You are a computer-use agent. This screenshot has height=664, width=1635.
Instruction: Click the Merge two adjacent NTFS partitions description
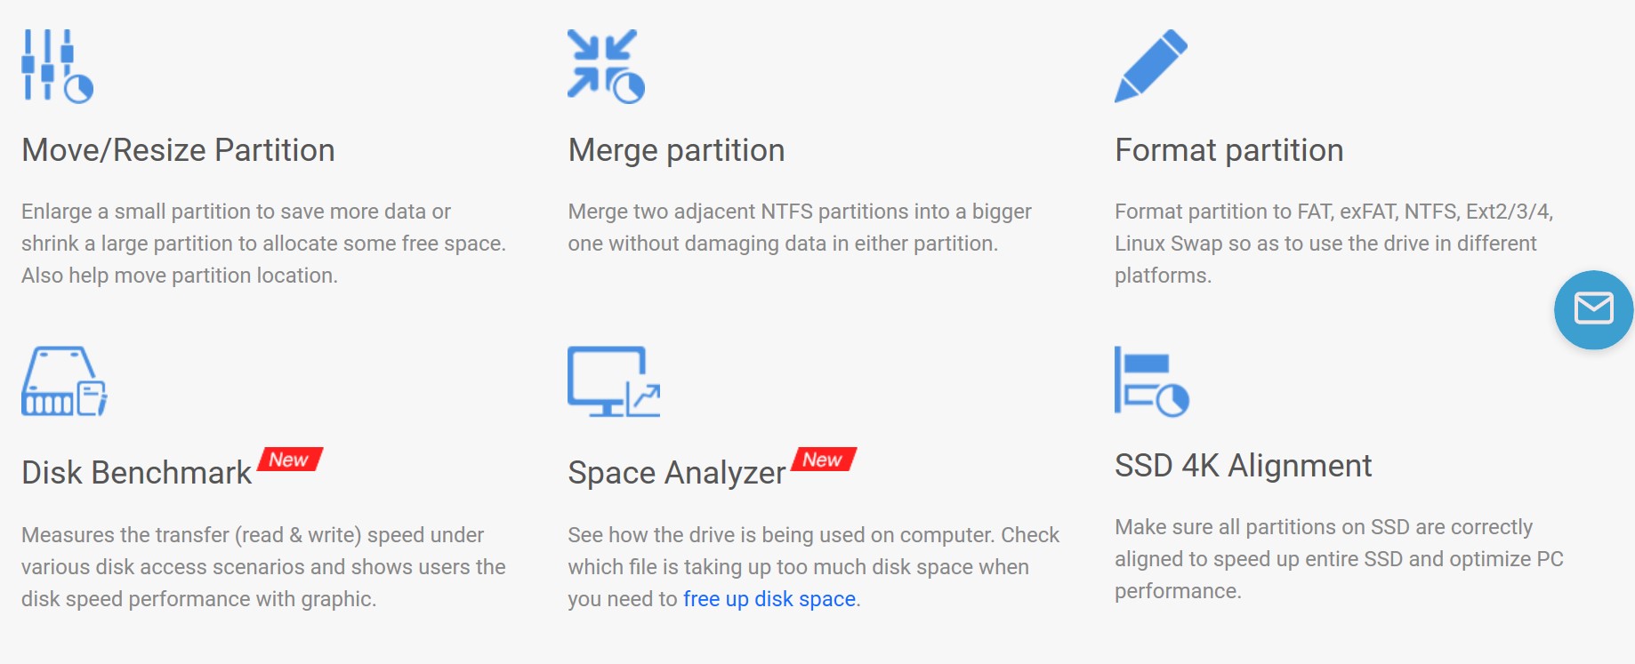800,228
